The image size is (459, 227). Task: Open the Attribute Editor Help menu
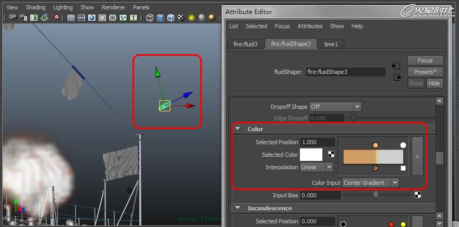tap(357, 26)
